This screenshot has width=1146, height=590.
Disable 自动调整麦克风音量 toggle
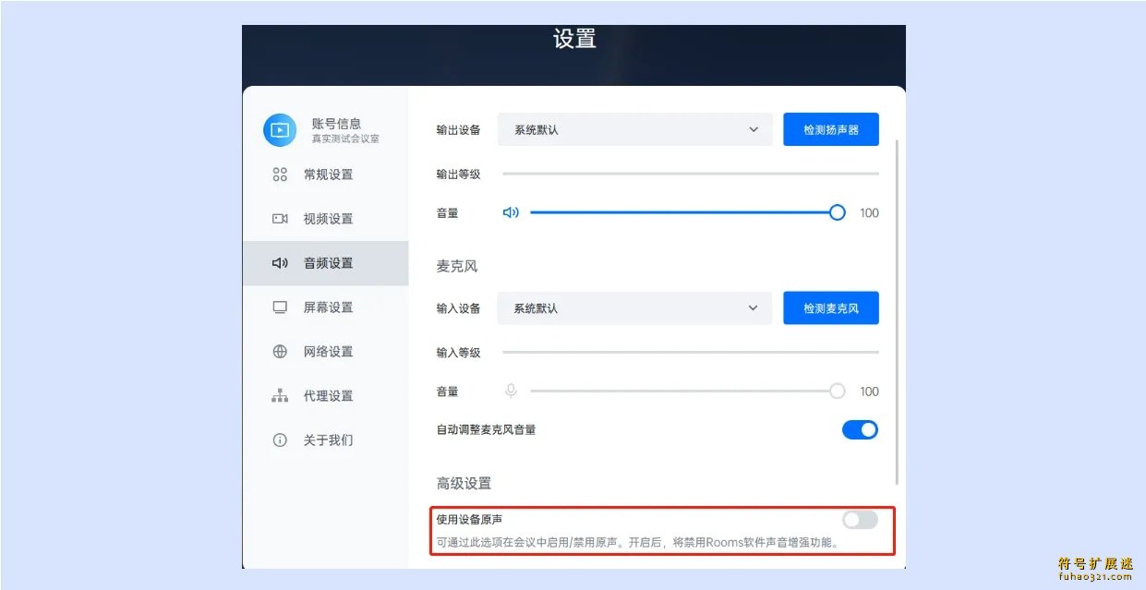[x=860, y=429]
